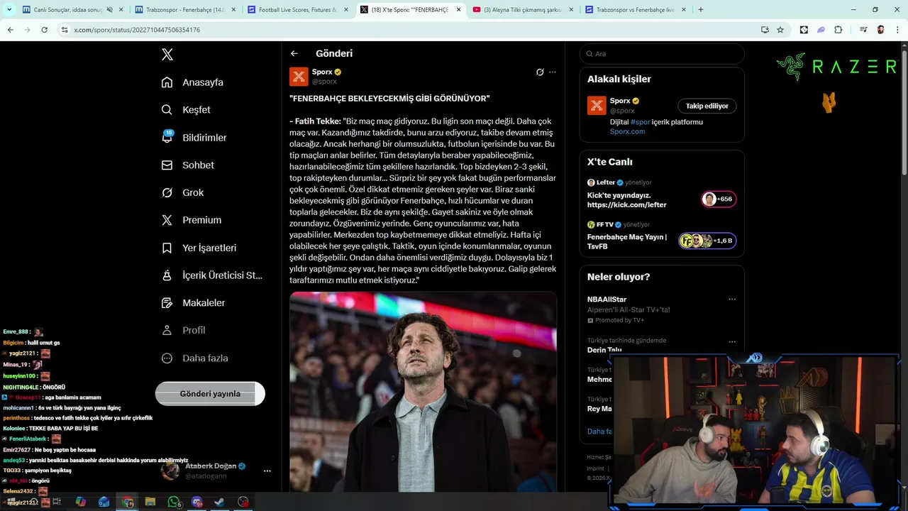Click the X logo in sidebar
The image size is (908, 511).
click(167, 55)
